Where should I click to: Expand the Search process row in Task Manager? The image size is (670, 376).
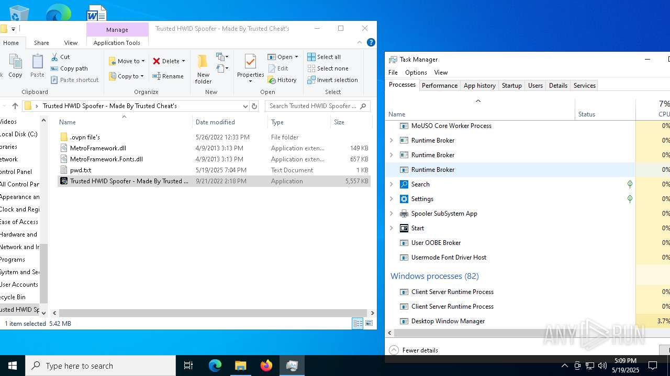[391, 184]
